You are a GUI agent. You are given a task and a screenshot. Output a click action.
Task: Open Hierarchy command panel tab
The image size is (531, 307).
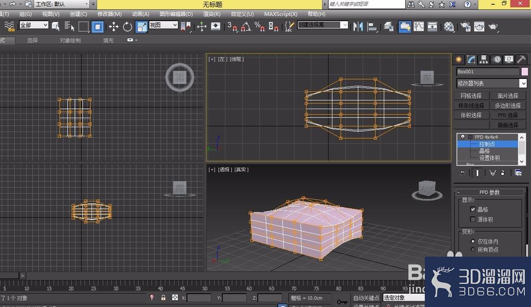click(484, 59)
